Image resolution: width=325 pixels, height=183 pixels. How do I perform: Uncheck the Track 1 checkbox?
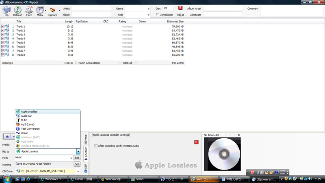3,26
